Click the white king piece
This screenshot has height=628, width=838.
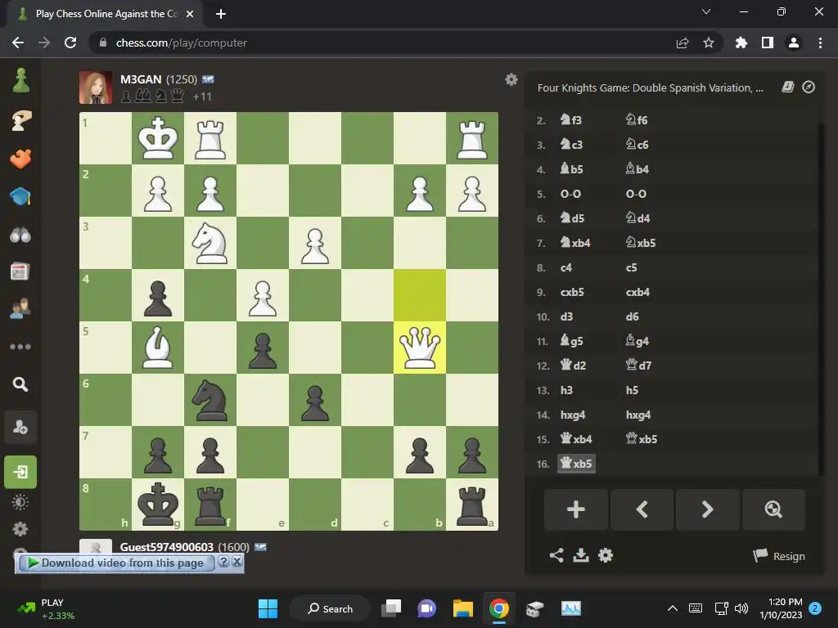point(158,138)
